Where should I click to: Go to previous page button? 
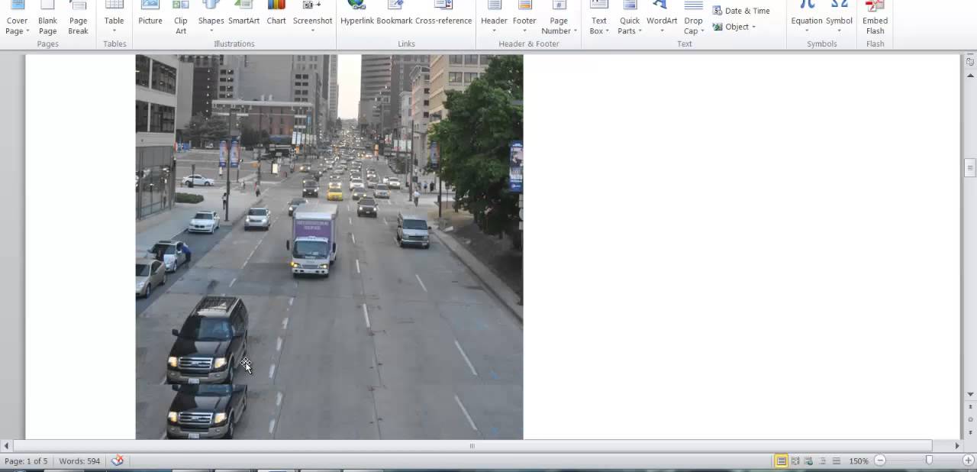tap(970, 406)
